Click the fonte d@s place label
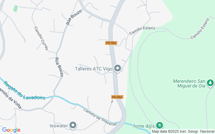Viewport: 215px width, 134px height. coord(144,126)
